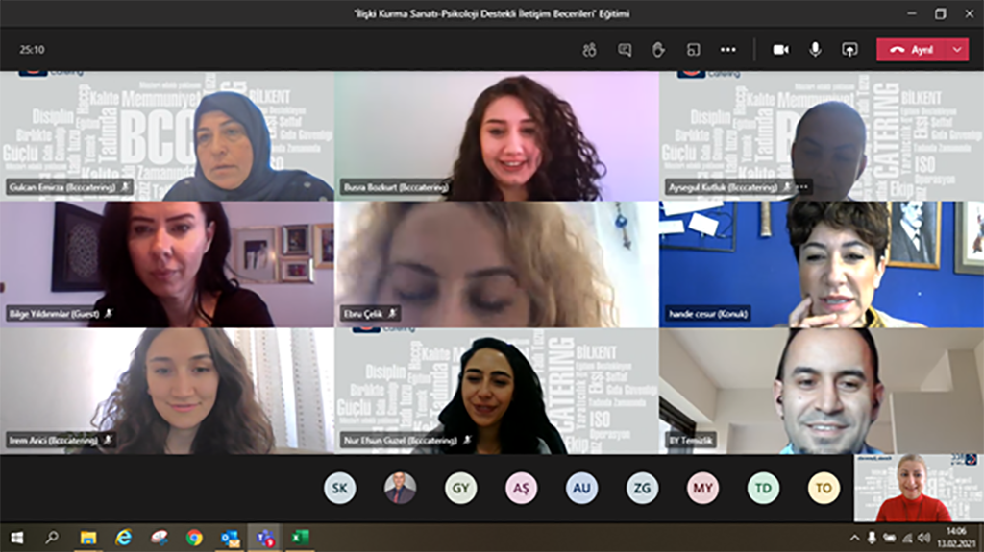Open the meeting chat panel
984x552 pixels.
625,50
